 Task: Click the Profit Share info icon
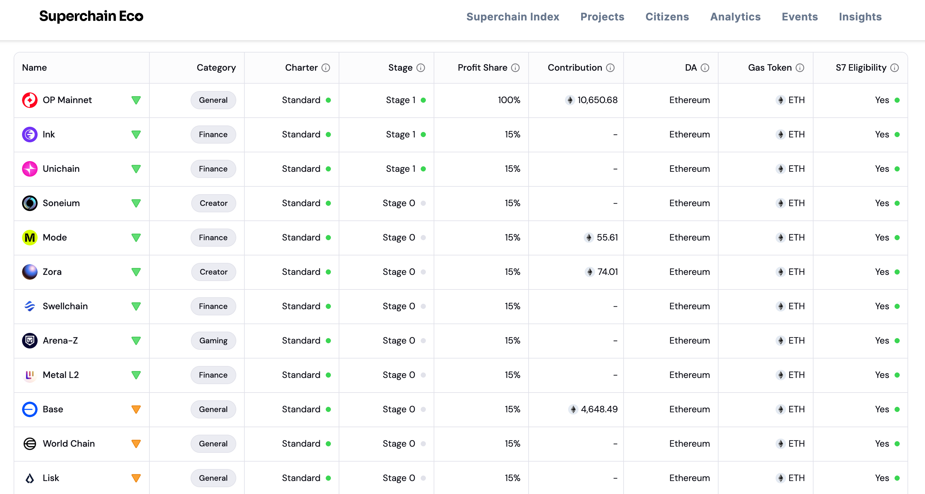coord(515,68)
